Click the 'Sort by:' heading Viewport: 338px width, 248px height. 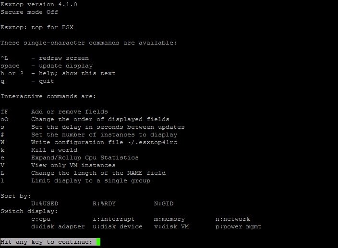(15, 196)
